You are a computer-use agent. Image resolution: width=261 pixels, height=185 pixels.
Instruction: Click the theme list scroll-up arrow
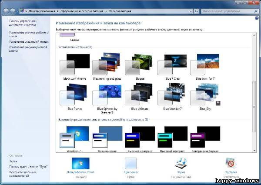click(254, 35)
